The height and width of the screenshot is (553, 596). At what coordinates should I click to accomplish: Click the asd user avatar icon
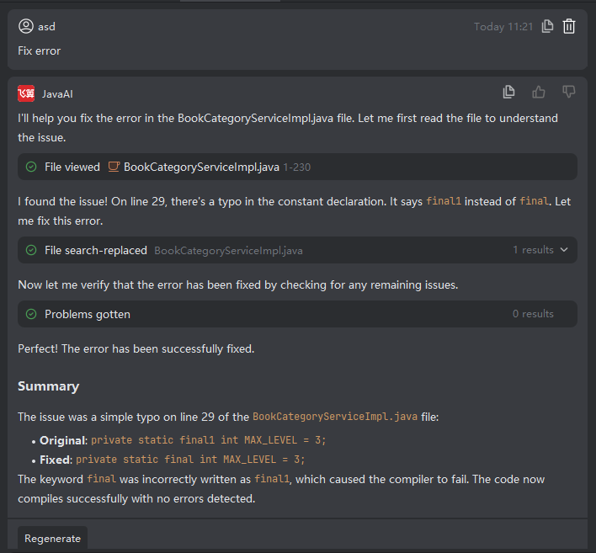(x=26, y=26)
